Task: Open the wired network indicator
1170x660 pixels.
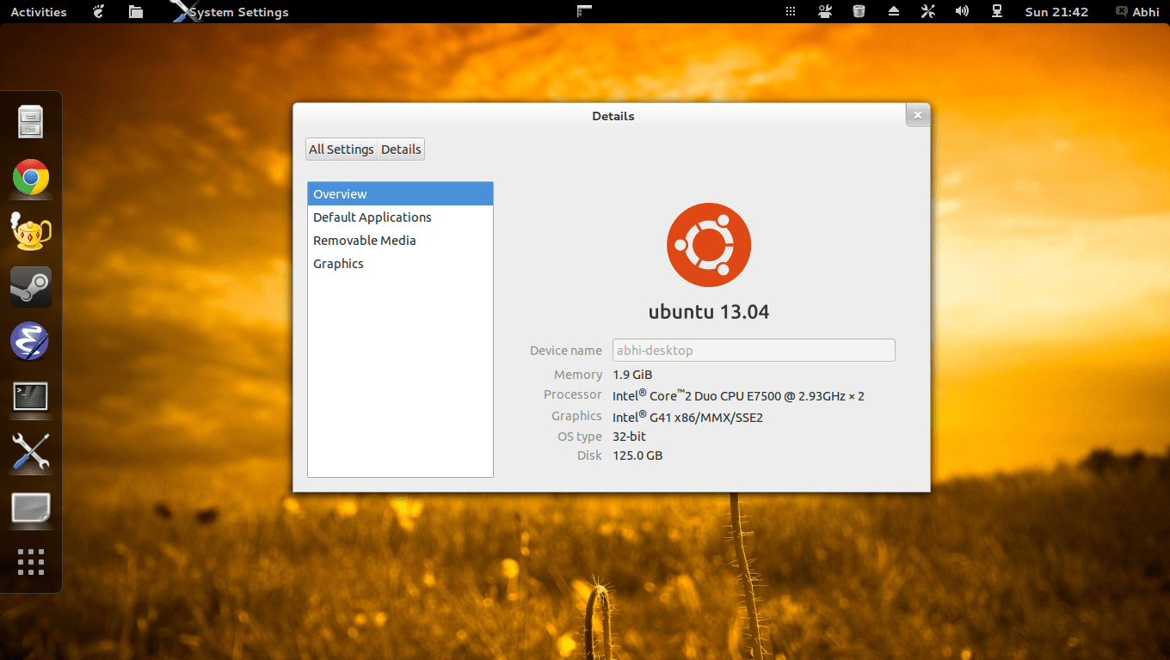Action: point(996,11)
